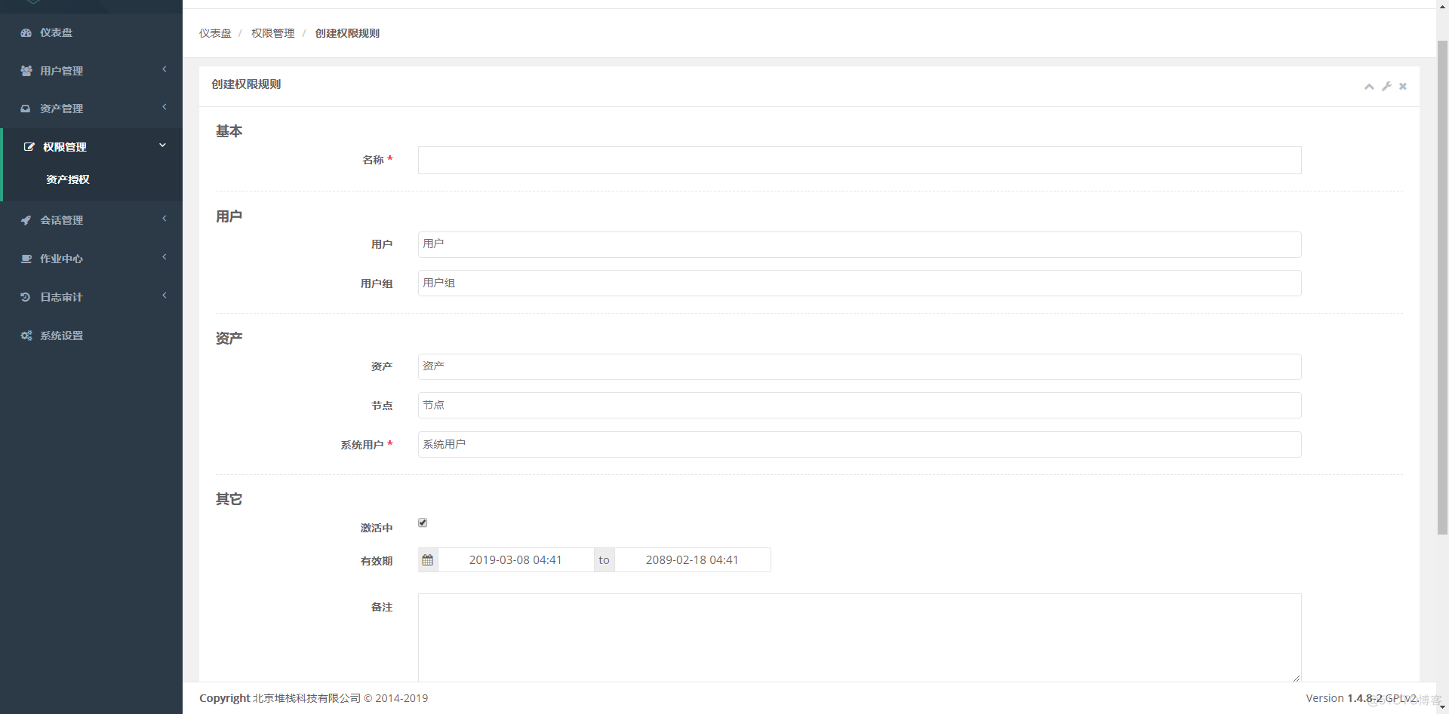Close the 创建权限规则 panel with X icon
The image size is (1449, 714).
coord(1403,87)
